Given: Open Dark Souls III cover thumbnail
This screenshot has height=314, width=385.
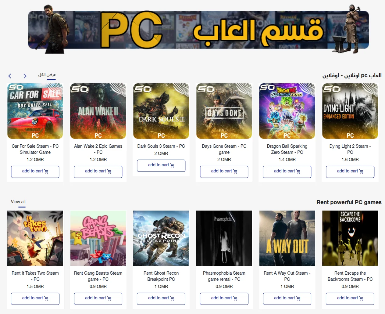Looking at the screenshot, I should [161, 111].
